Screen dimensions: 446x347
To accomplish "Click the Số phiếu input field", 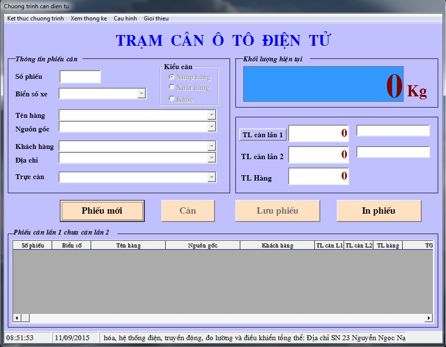I will pyautogui.click(x=80, y=77).
